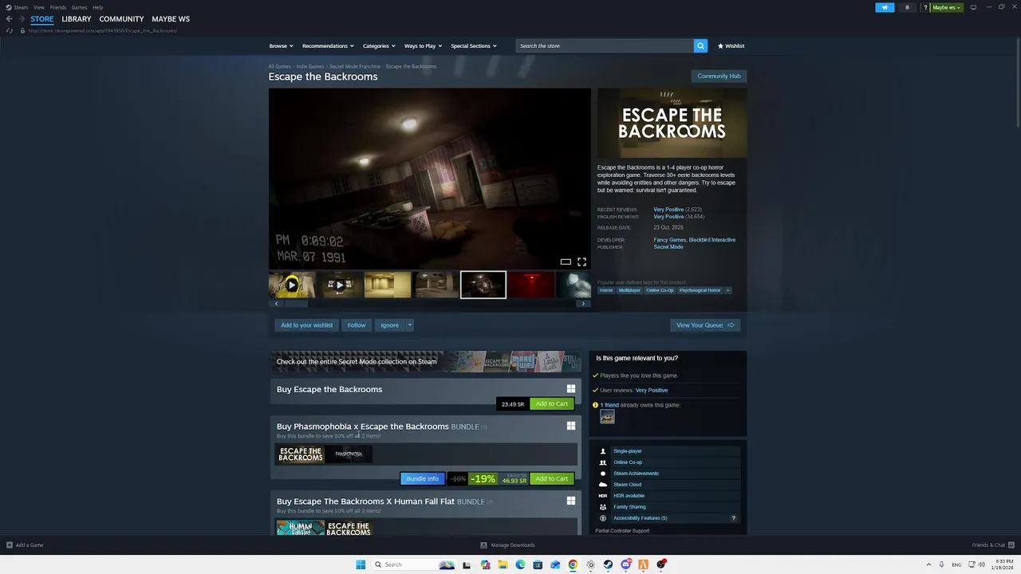Click the Steam help question mark icon
This screenshot has height=574, width=1021.
(925, 7)
